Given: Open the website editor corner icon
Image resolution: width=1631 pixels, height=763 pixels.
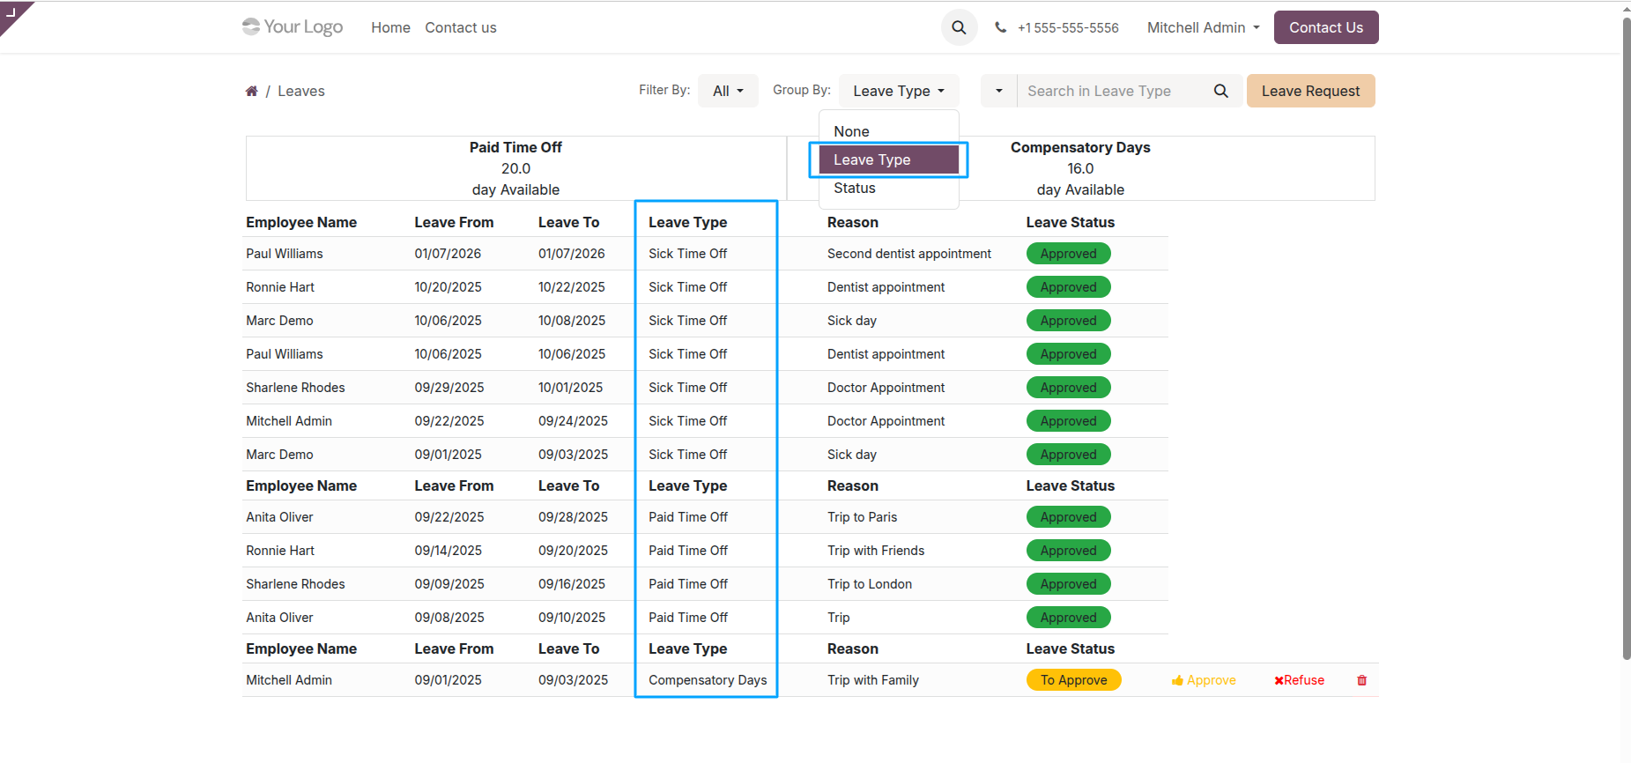Looking at the screenshot, I should pyautogui.click(x=11, y=12).
